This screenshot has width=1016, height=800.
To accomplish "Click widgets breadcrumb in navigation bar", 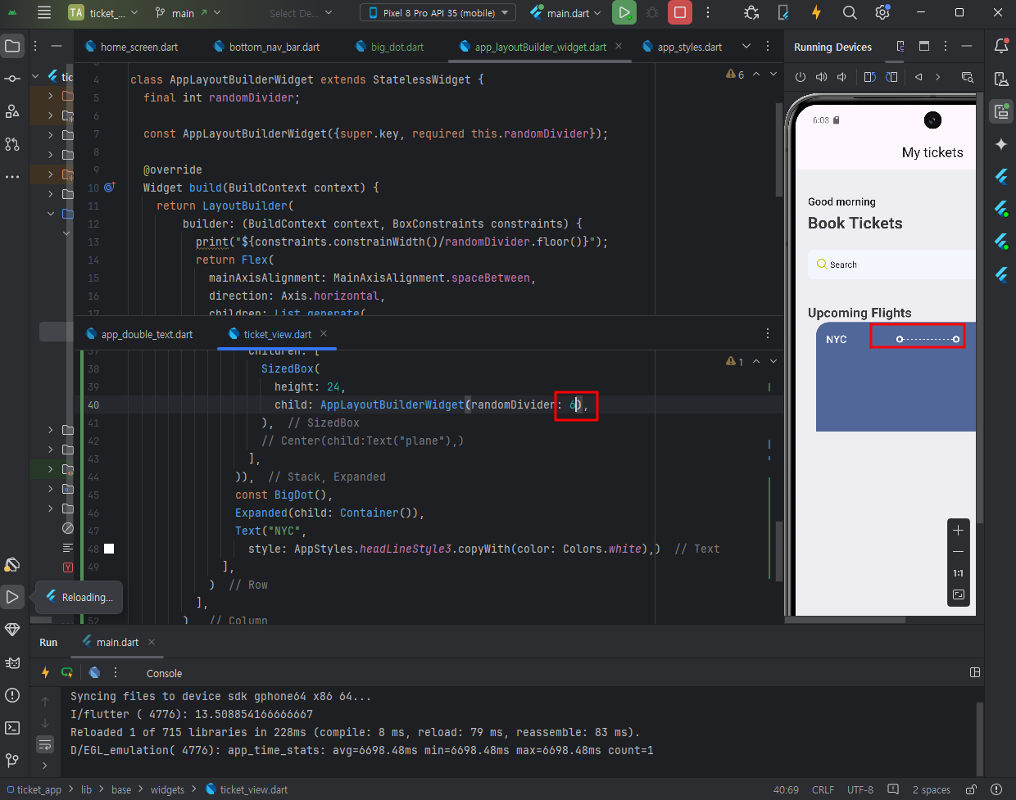I will click(x=167, y=789).
